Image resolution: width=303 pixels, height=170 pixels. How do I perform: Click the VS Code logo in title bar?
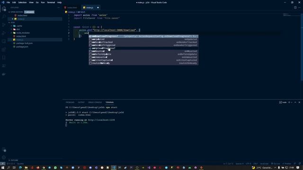(x=3, y=2)
